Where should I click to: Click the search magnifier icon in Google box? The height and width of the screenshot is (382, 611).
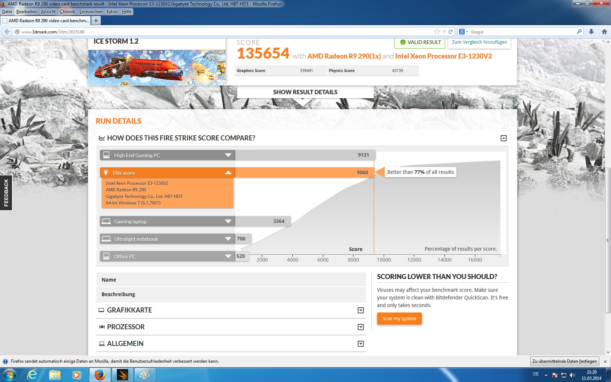click(x=579, y=32)
